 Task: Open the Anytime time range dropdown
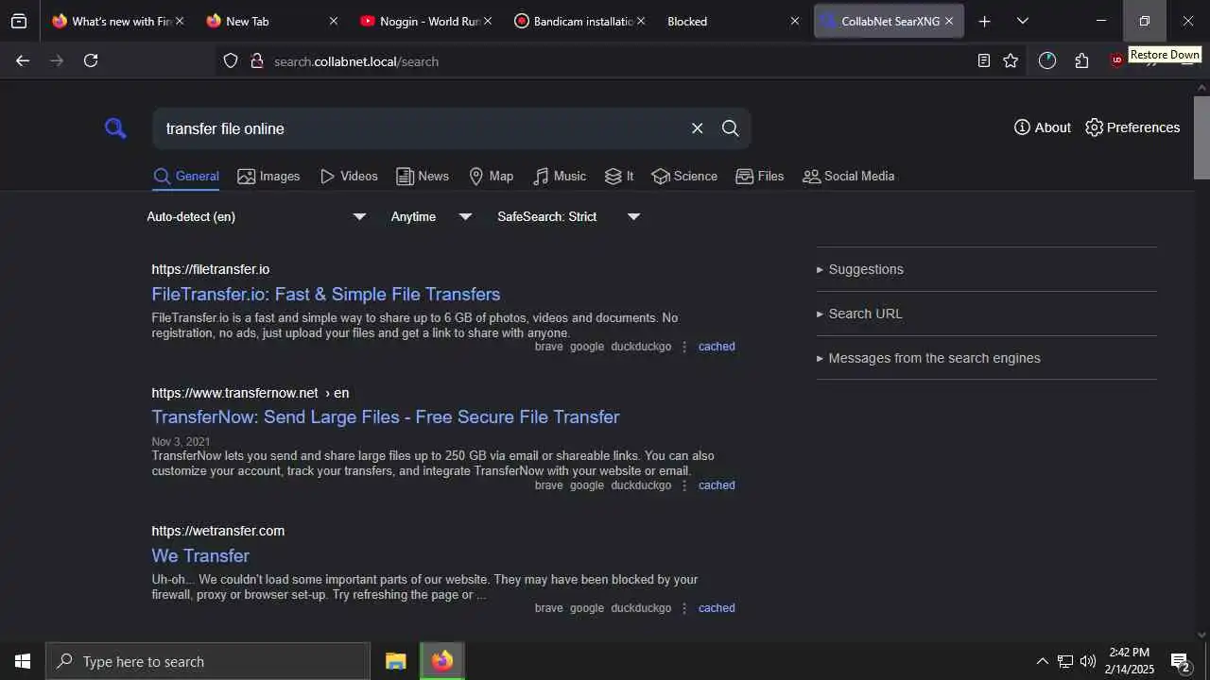pos(431,216)
